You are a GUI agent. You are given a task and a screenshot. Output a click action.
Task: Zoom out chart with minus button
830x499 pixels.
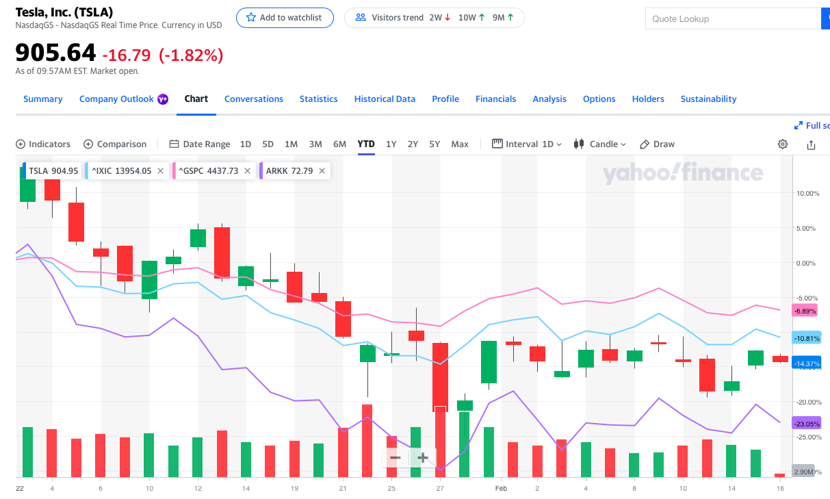[x=395, y=457]
